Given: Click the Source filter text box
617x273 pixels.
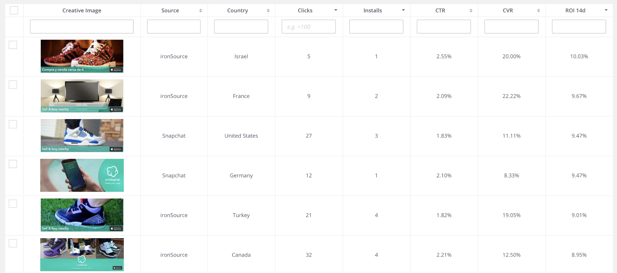Looking at the screenshot, I should coord(174,27).
